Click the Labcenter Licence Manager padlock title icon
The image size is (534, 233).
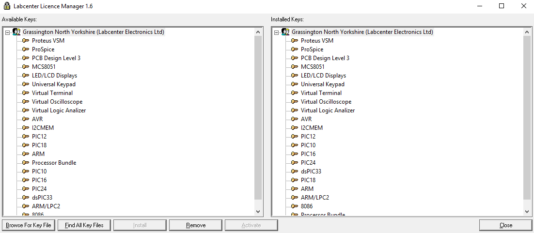point(7,6)
